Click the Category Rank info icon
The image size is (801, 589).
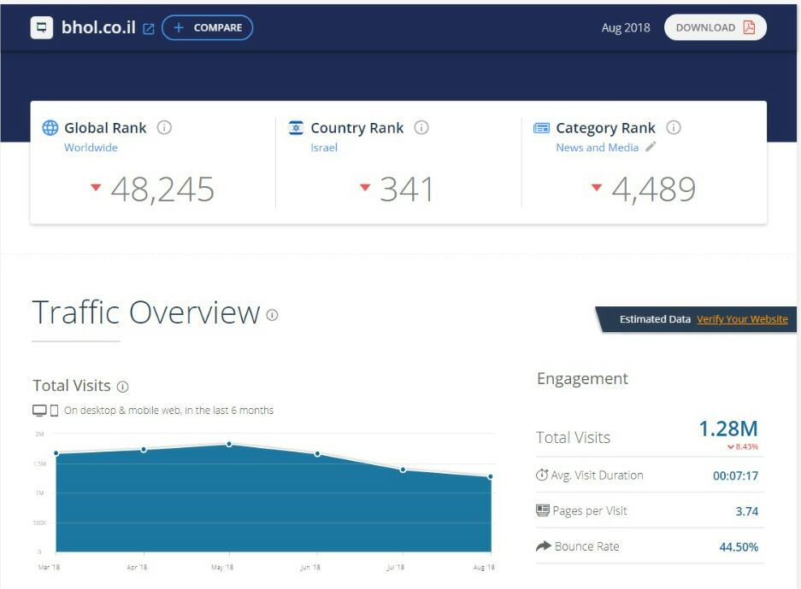click(x=674, y=127)
